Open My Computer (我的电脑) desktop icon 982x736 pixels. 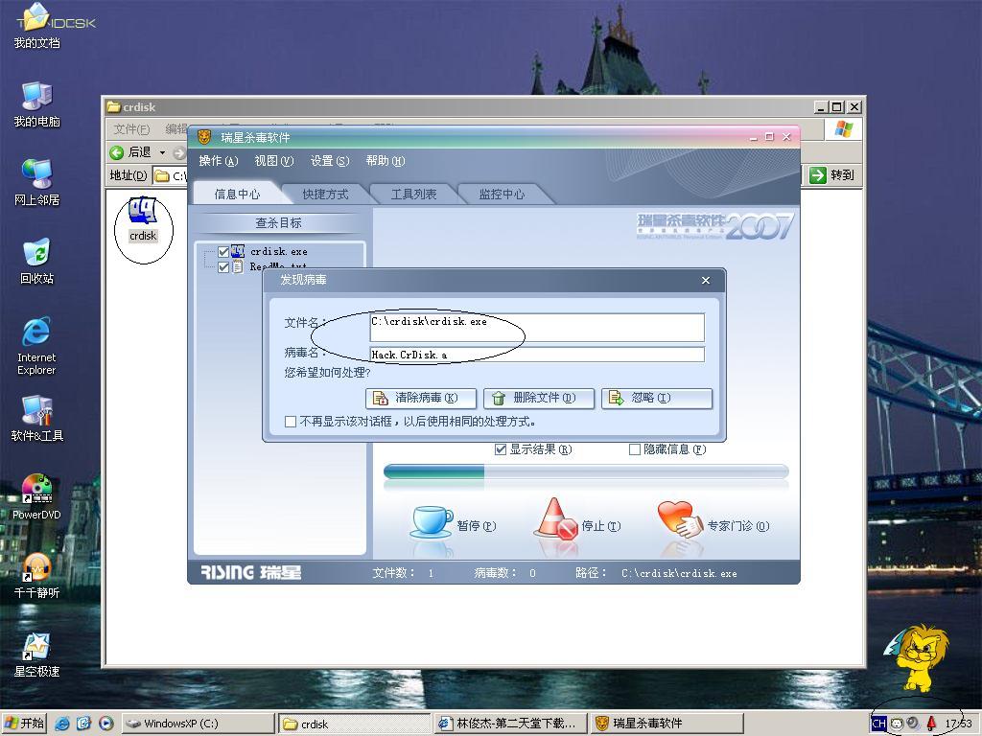[37, 104]
